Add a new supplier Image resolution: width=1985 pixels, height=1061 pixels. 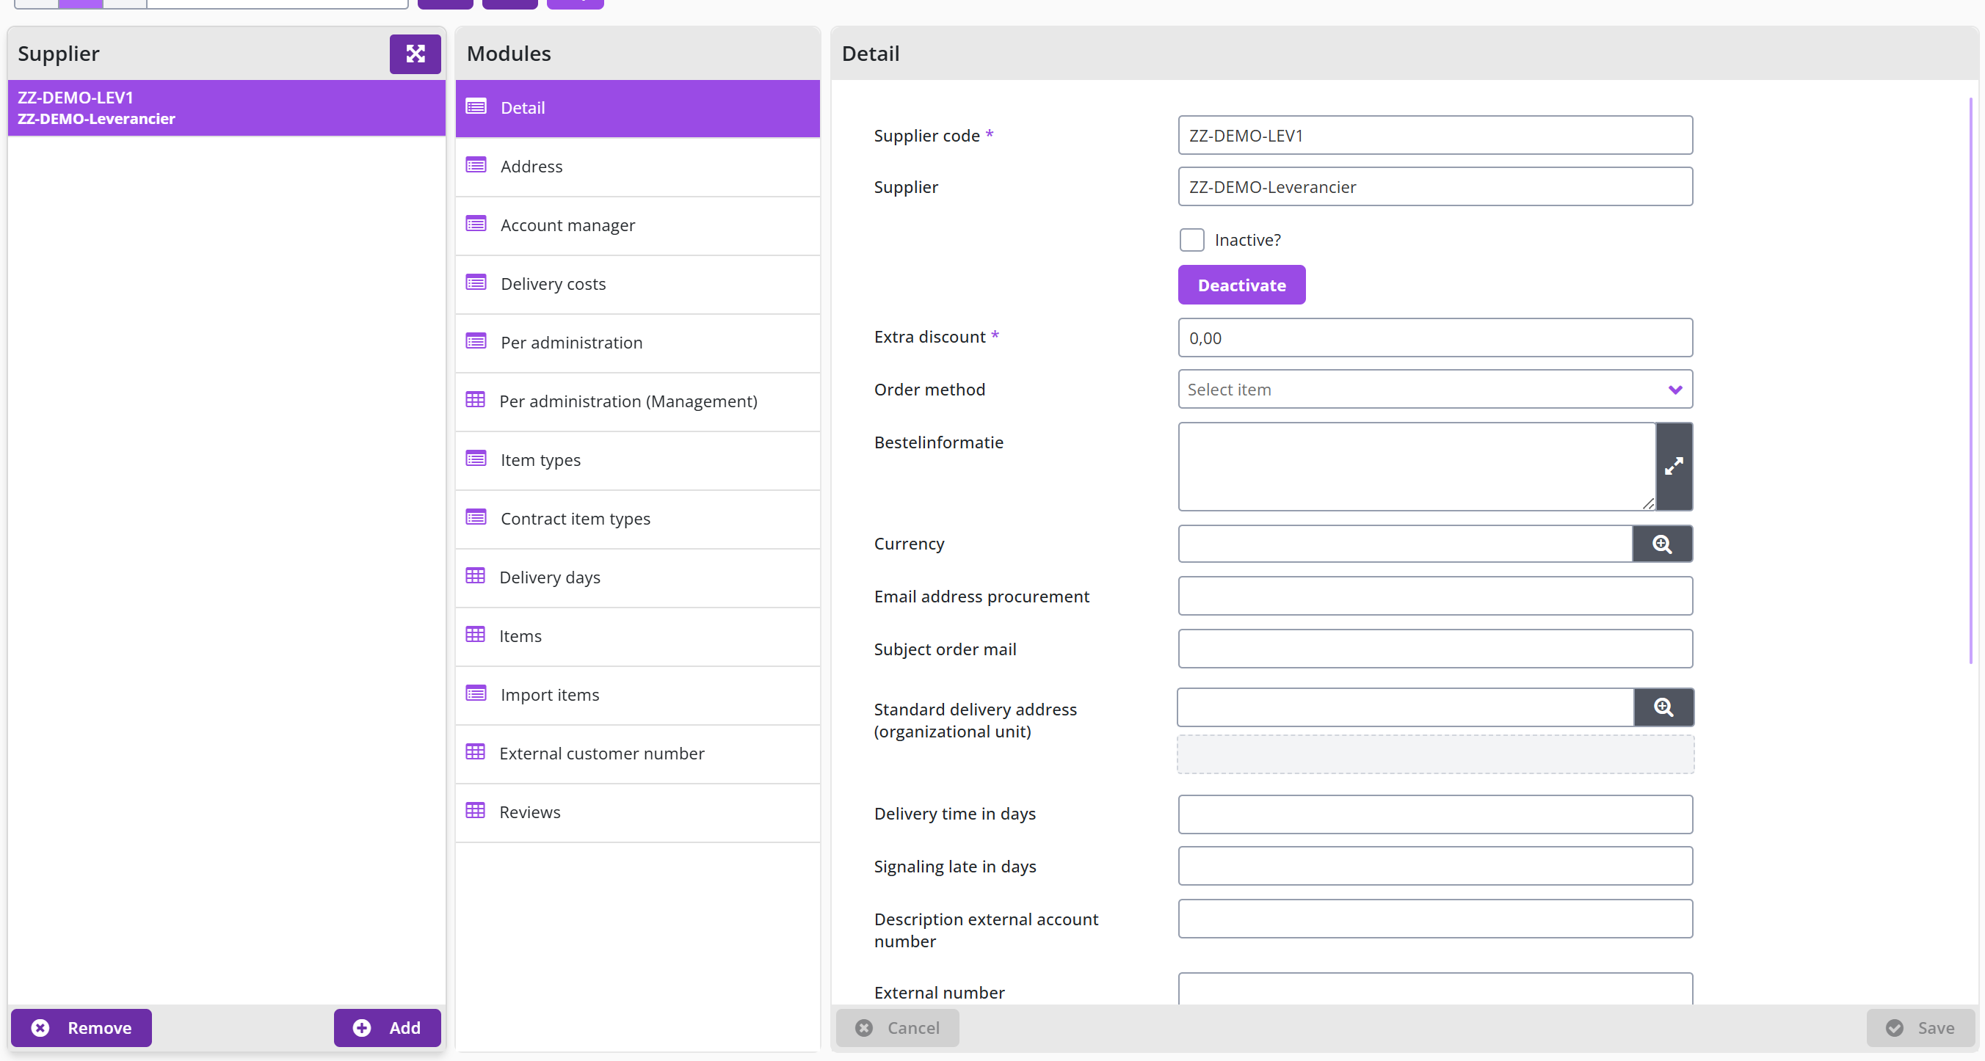point(387,1028)
